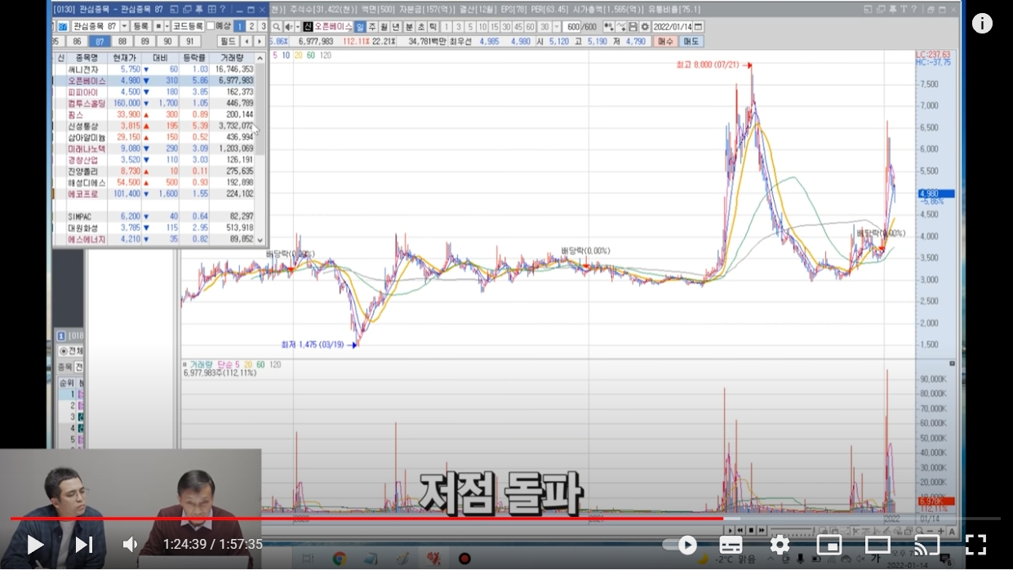Open the calendar date picker icon
The image size is (1013, 570).
tap(698, 27)
